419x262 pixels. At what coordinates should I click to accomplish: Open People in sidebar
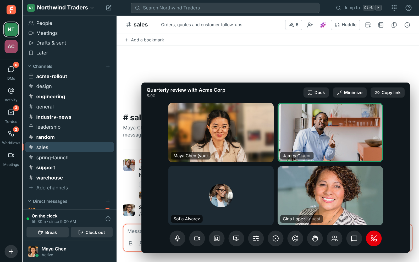pos(69,23)
